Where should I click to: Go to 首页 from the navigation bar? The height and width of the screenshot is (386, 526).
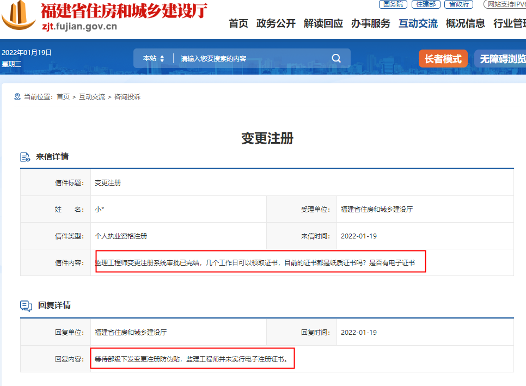coord(238,23)
